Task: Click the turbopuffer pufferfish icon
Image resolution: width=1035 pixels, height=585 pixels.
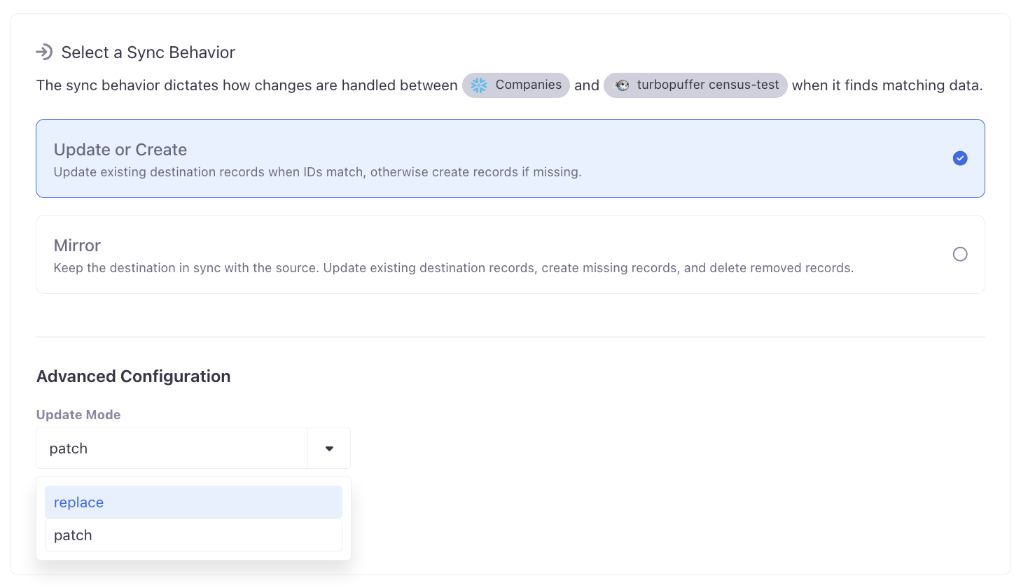Action: pos(622,85)
